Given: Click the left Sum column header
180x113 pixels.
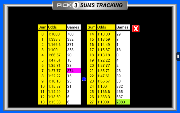Looking at the screenshot, I should (42, 27).
